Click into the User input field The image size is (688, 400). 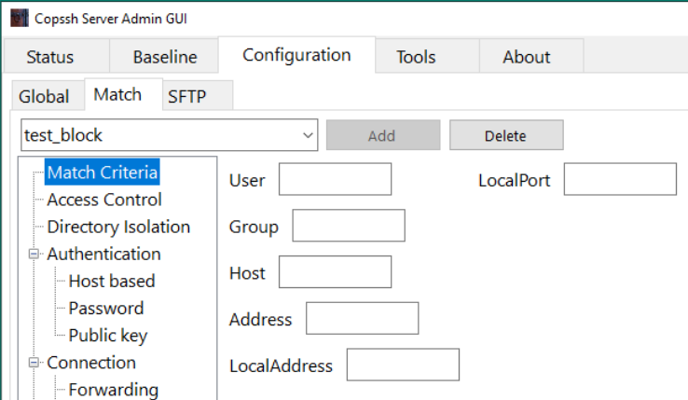[335, 180]
